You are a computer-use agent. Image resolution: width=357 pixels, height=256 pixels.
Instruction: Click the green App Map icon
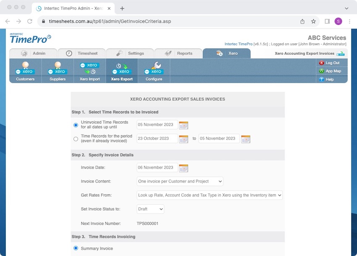click(x=321, y=71)
